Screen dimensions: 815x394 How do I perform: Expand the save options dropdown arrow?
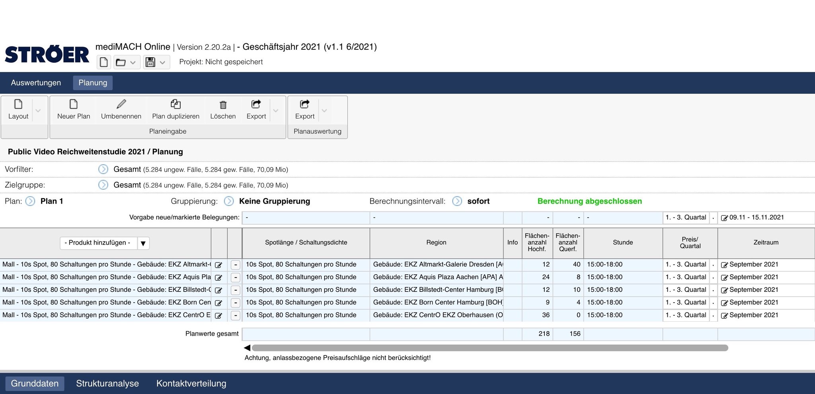(x=162, y=62)
